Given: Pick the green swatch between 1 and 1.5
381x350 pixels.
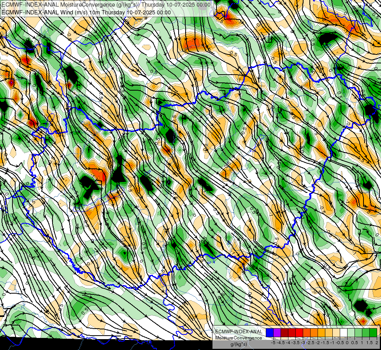Looking at the screenshot, I should [x=366, y=332].
